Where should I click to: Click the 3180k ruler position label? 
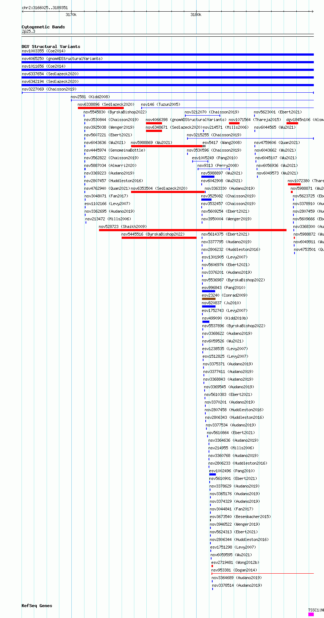pos(196,15)
